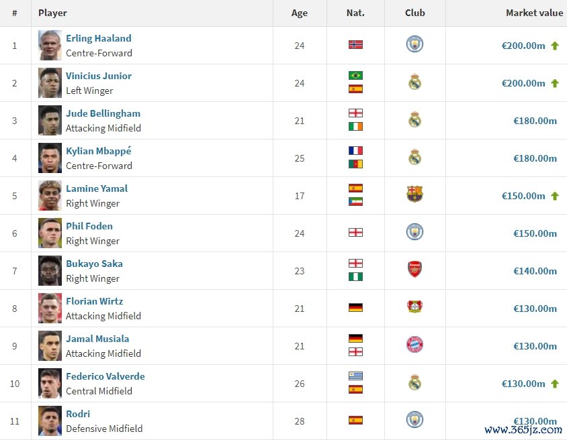
Task: Click Real Madrid crest in Bellingham's row
Action: coord(415,119)
